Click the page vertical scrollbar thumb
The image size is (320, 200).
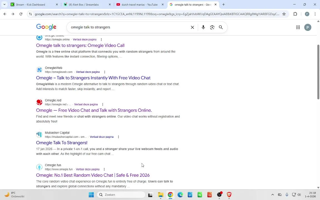pyautogui.click(x=318, y=72)
